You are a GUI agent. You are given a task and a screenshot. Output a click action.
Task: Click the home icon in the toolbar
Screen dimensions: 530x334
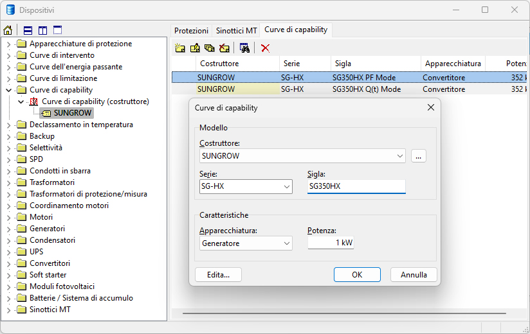(x=8, y=30)
